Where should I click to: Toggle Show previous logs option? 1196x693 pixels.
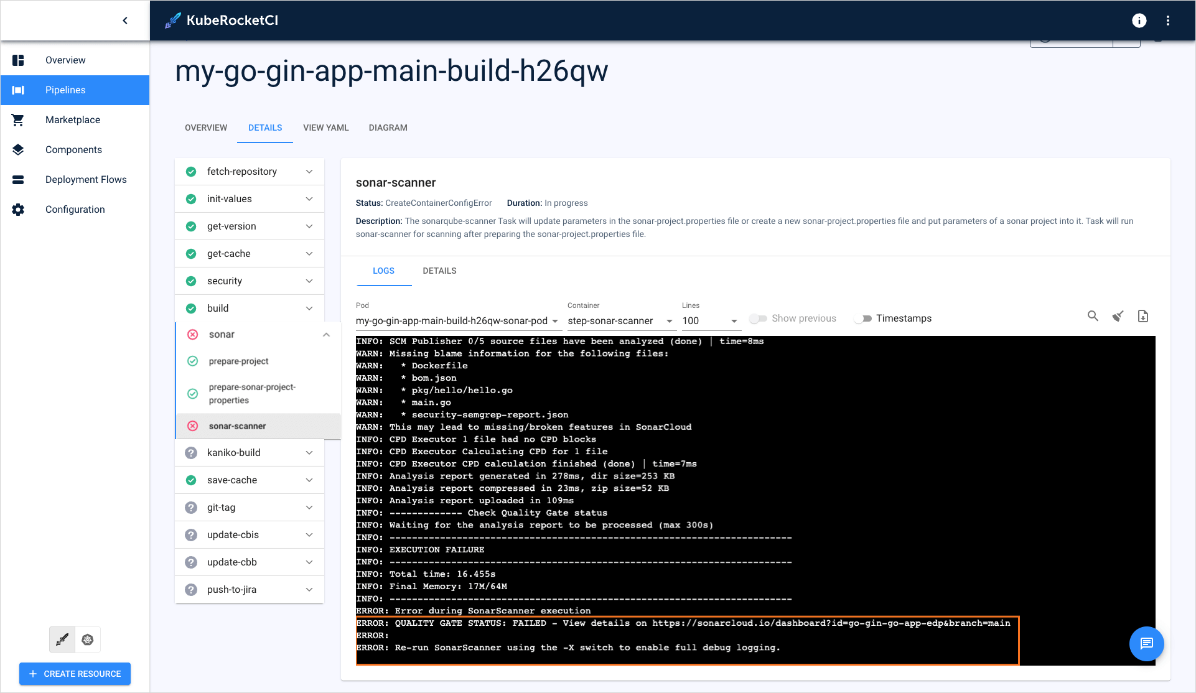coord(756,318)
